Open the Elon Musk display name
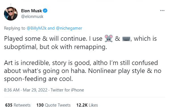 (31, 11)
